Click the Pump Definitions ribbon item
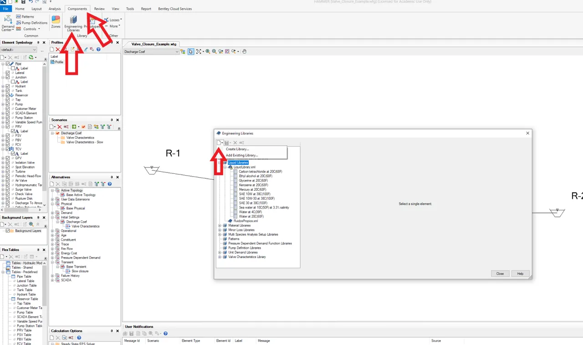The image size is (583, 345). [x=31, y=23]
